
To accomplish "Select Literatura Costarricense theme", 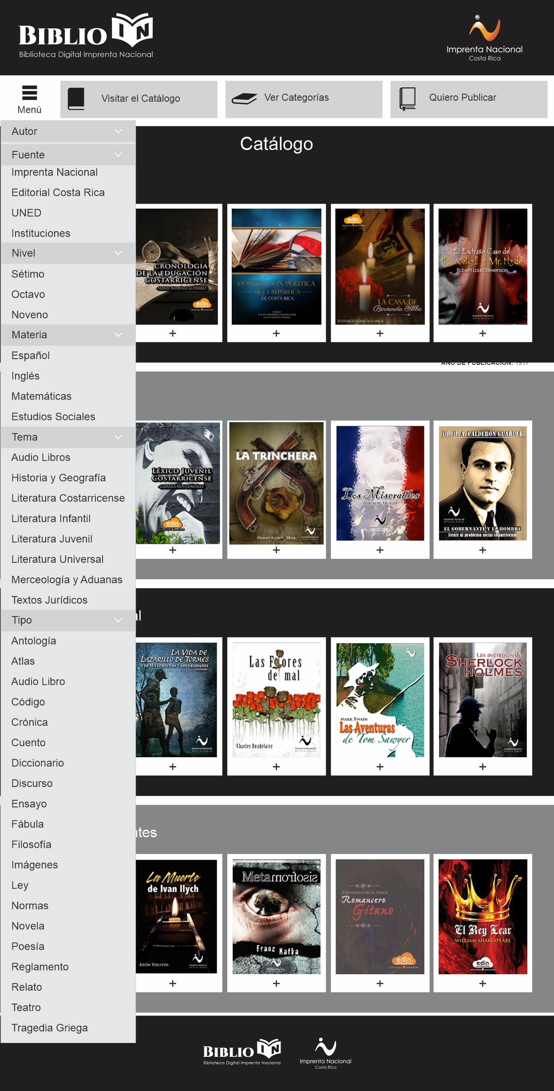I will point(68,498).
